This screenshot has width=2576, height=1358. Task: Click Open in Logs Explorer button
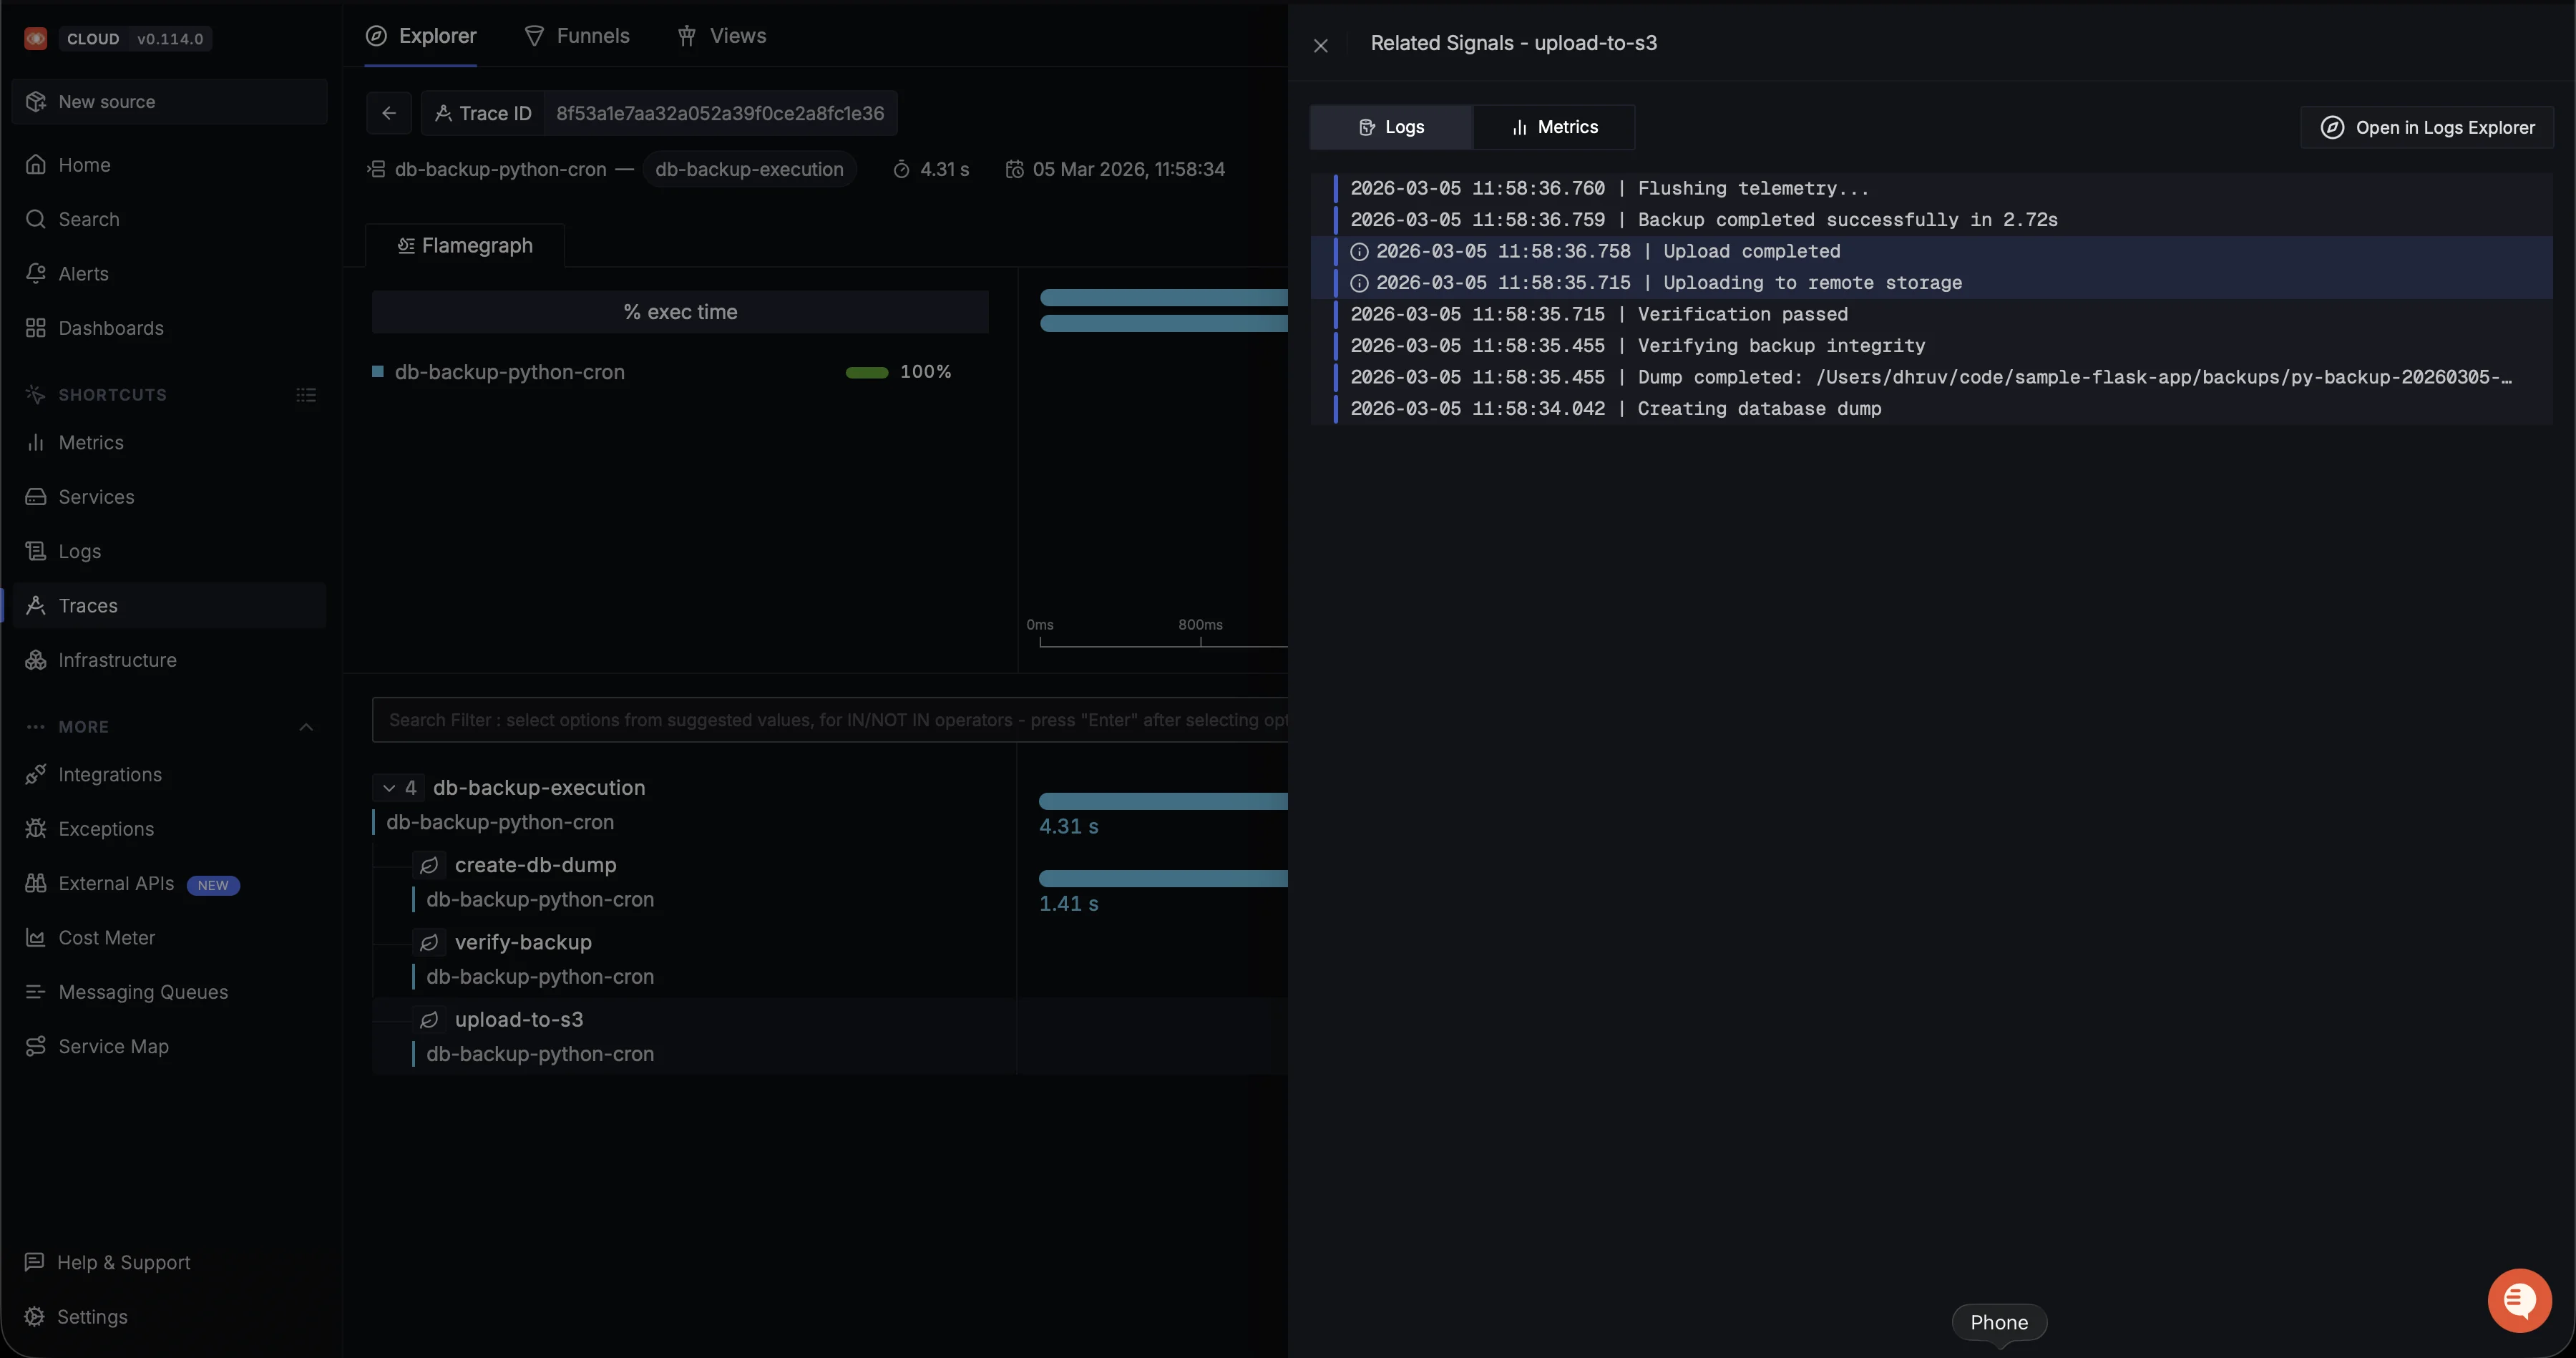2427,127
